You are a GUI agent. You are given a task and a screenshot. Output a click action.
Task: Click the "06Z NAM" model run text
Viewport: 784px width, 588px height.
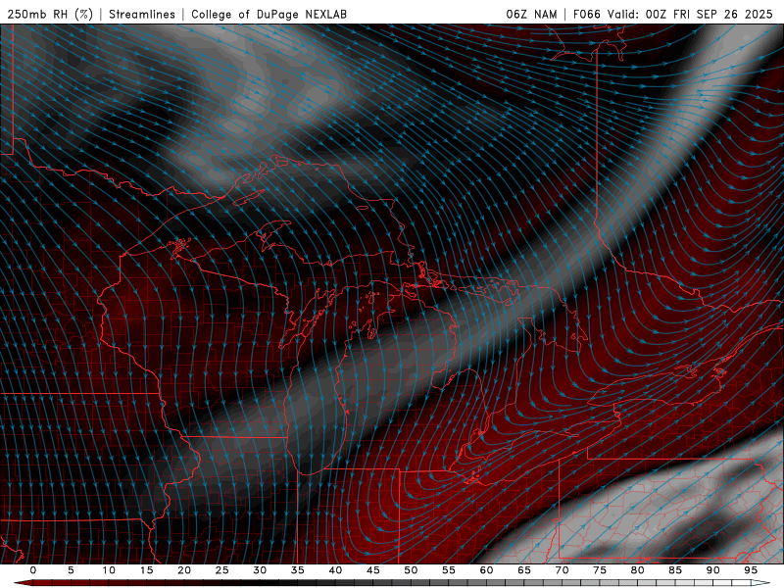(x=531, y=14)
